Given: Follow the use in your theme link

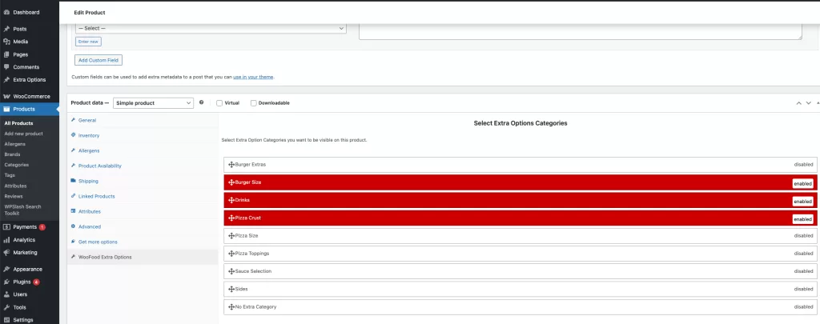Looking at the screenshot, I should tap(253, 77).
